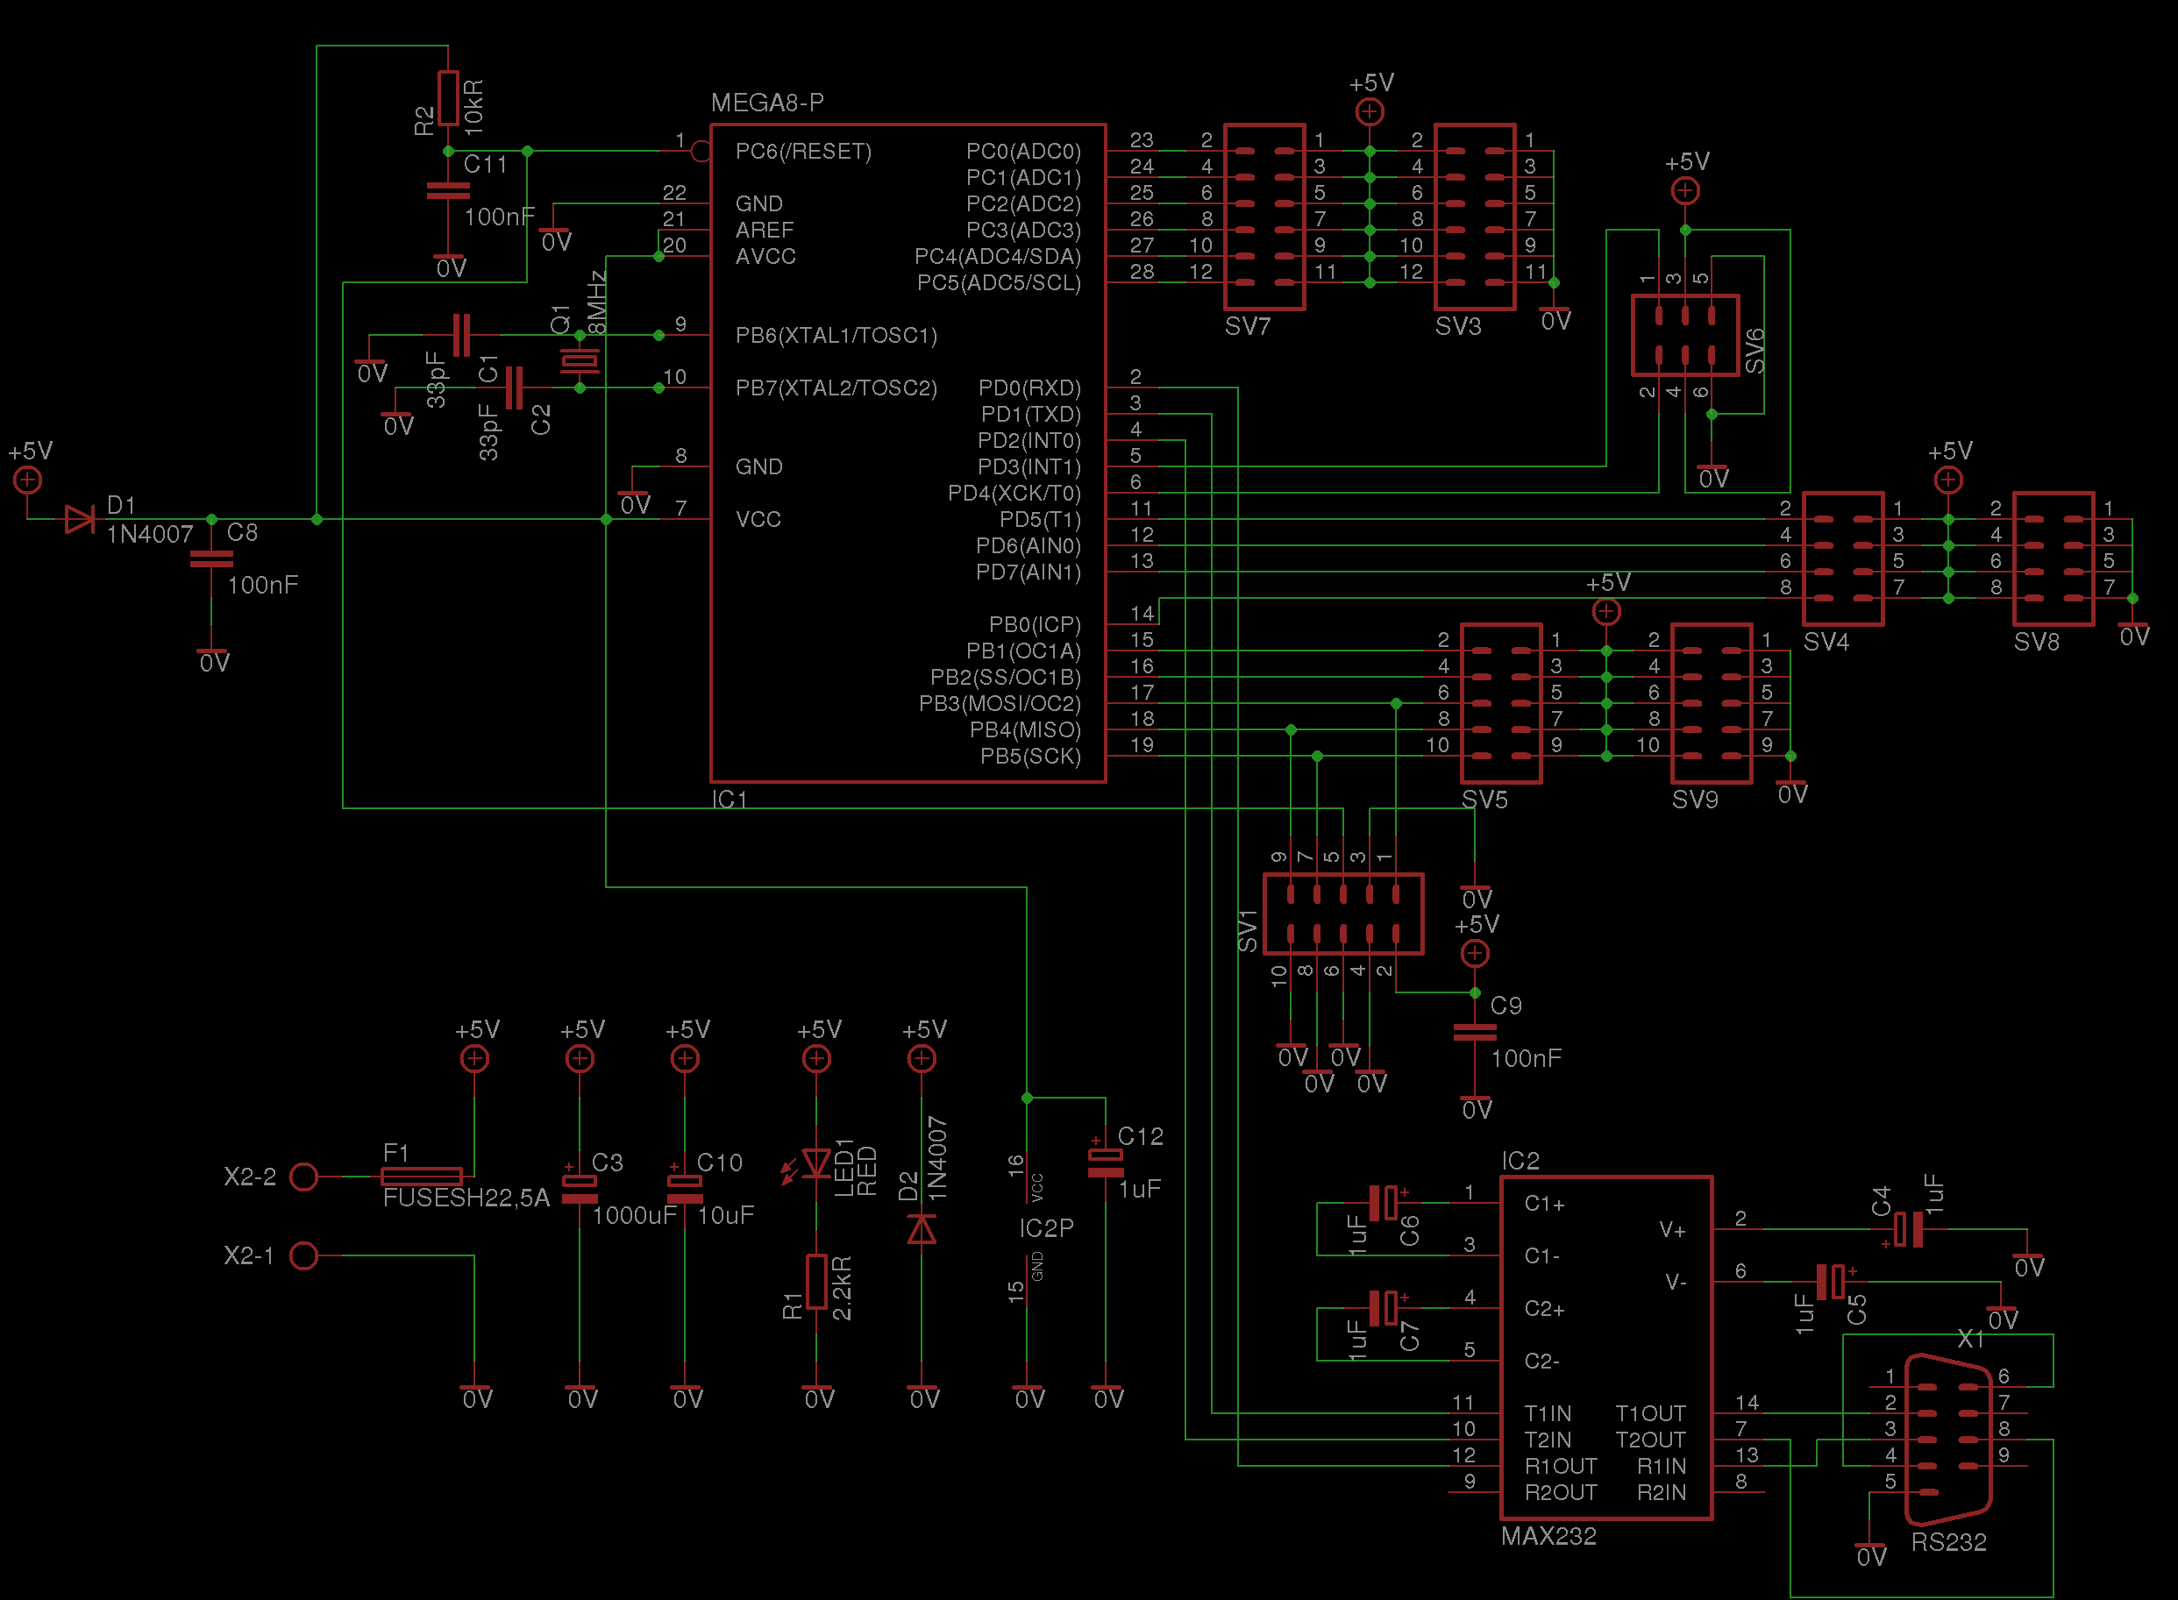Screen dimensions: 2178x1600
Task: Click the R1 2.2kR resistor symbol
Action: tap(816, 1282)
